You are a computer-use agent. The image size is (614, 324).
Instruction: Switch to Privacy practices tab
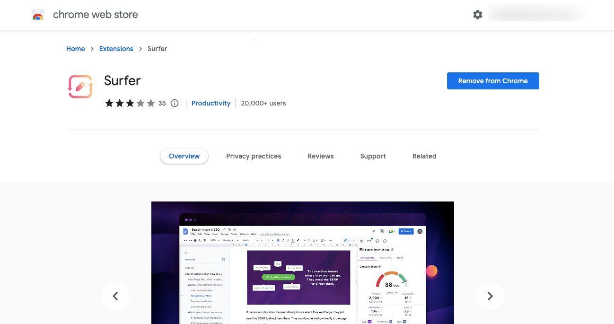coord(254,156)
